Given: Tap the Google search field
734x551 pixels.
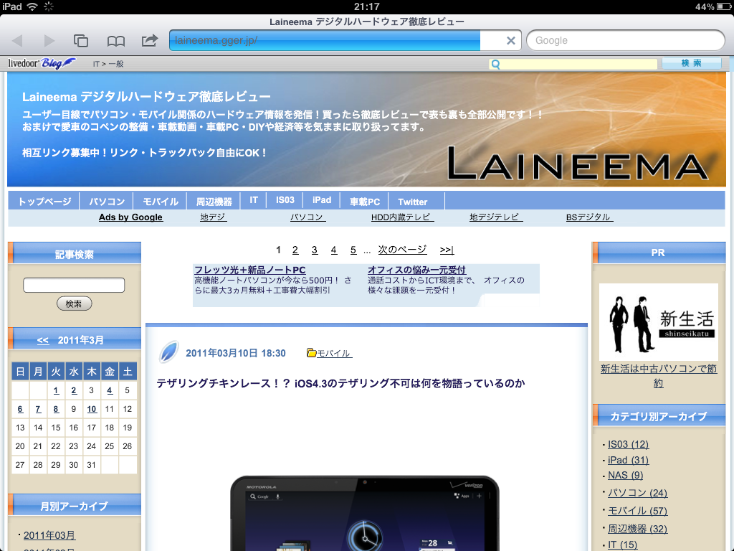Looking at the screenshot, I should pyautogui.click(x=625, y=40).
